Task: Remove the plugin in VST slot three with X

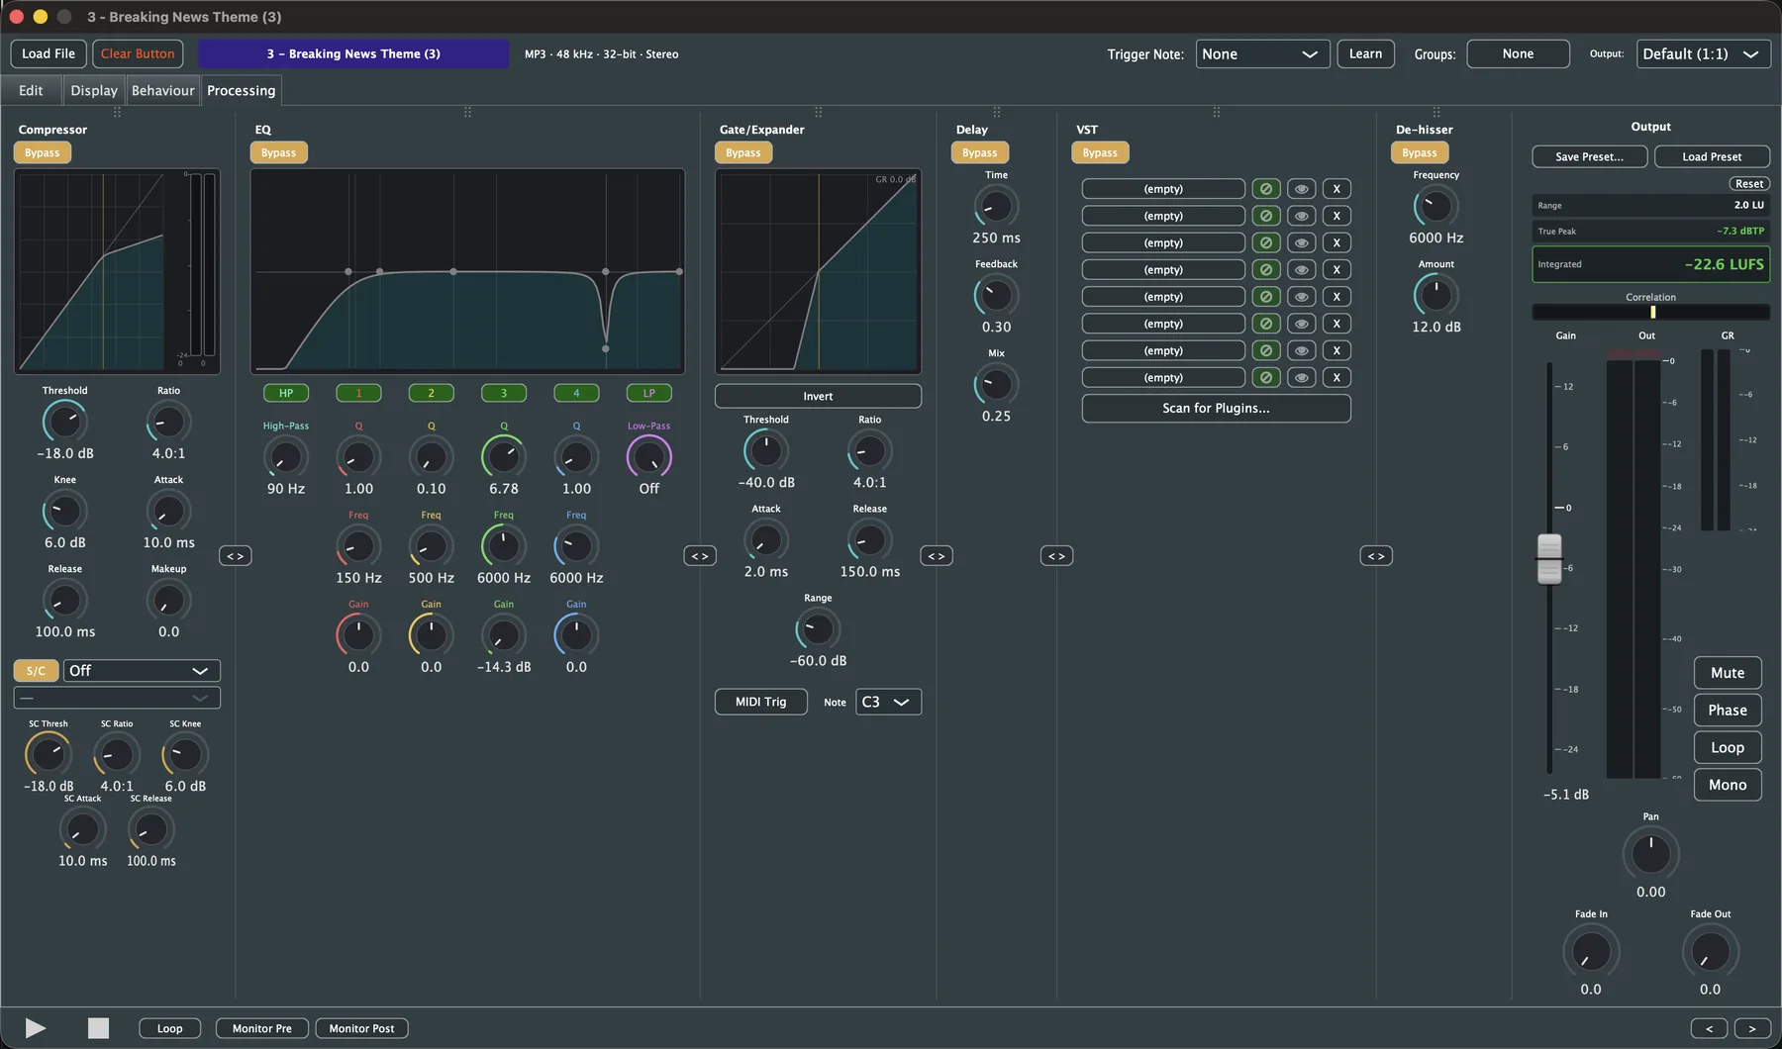Action: click(x=1336, y=242)
